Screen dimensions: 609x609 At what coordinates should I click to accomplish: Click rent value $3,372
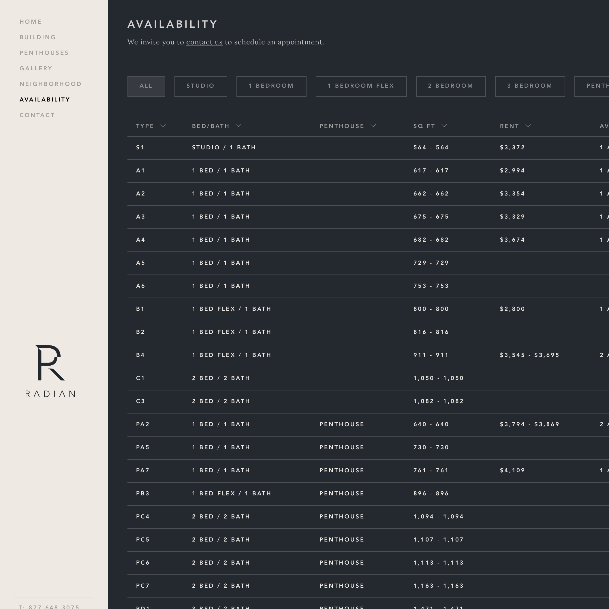[x=512, y=148]
